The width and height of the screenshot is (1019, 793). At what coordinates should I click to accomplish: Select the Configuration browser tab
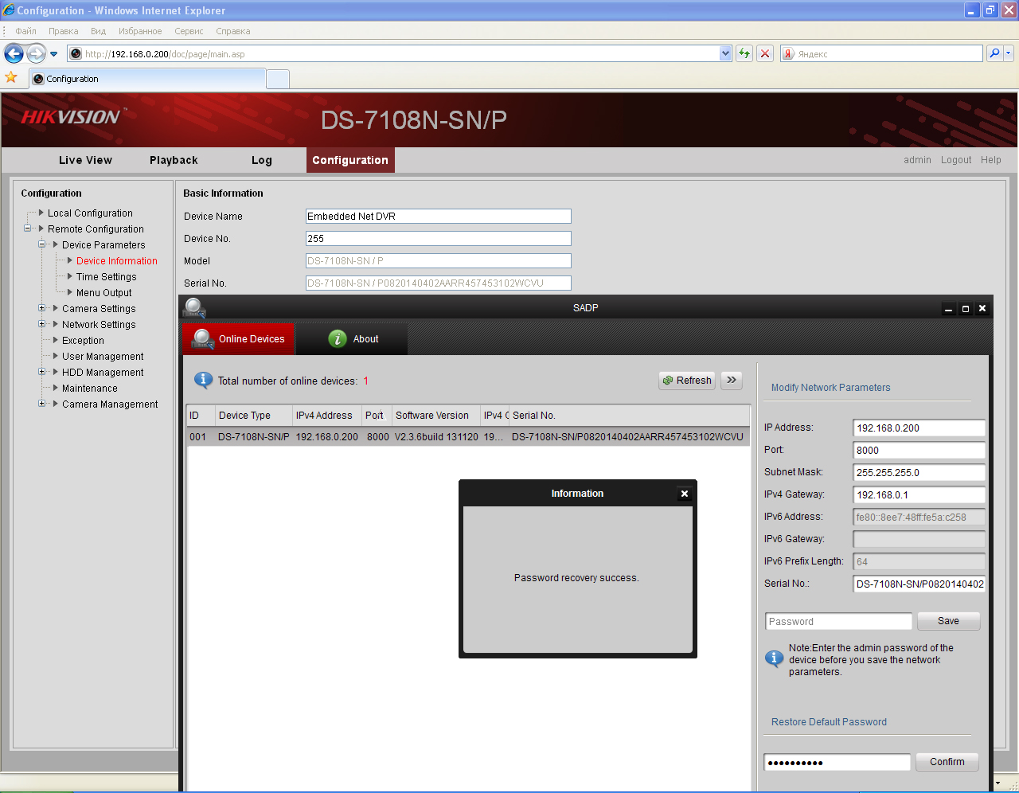coord(147,79)
